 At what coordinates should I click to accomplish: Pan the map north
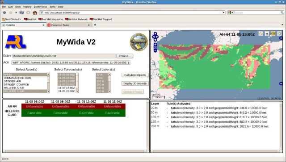click(x=155, y=33)
